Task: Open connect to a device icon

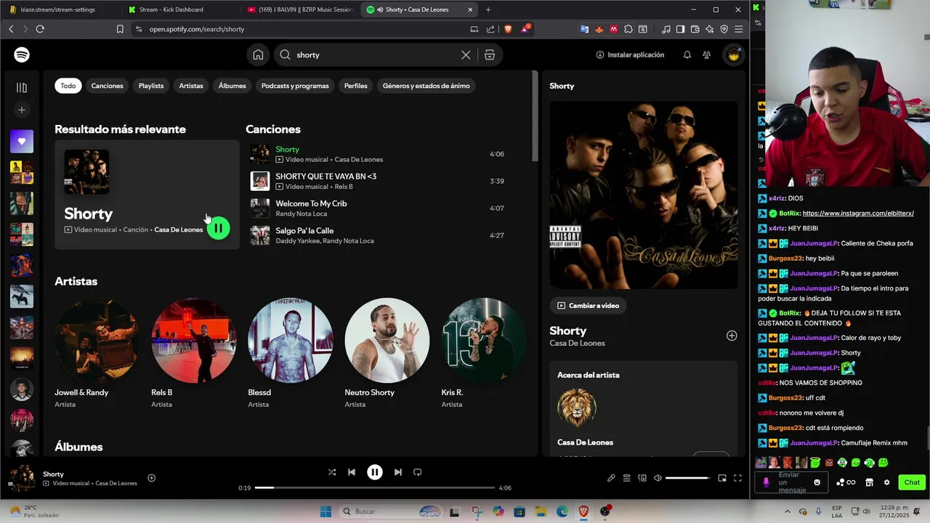Action: [642, 478]
